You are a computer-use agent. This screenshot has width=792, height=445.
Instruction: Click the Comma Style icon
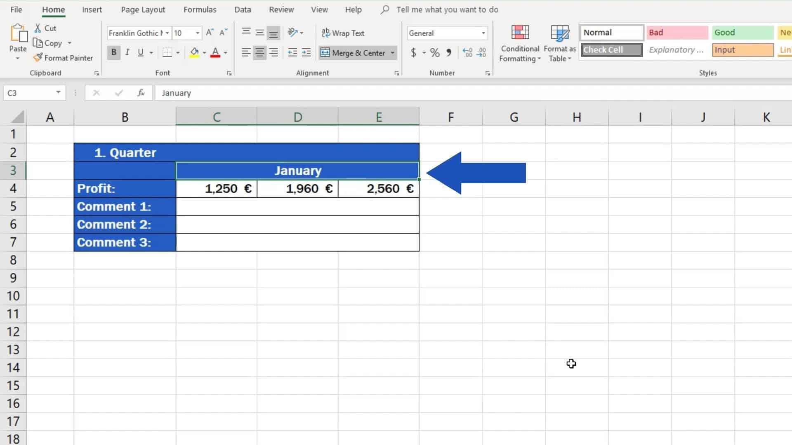pyautogui.click(x=449, y=53)
